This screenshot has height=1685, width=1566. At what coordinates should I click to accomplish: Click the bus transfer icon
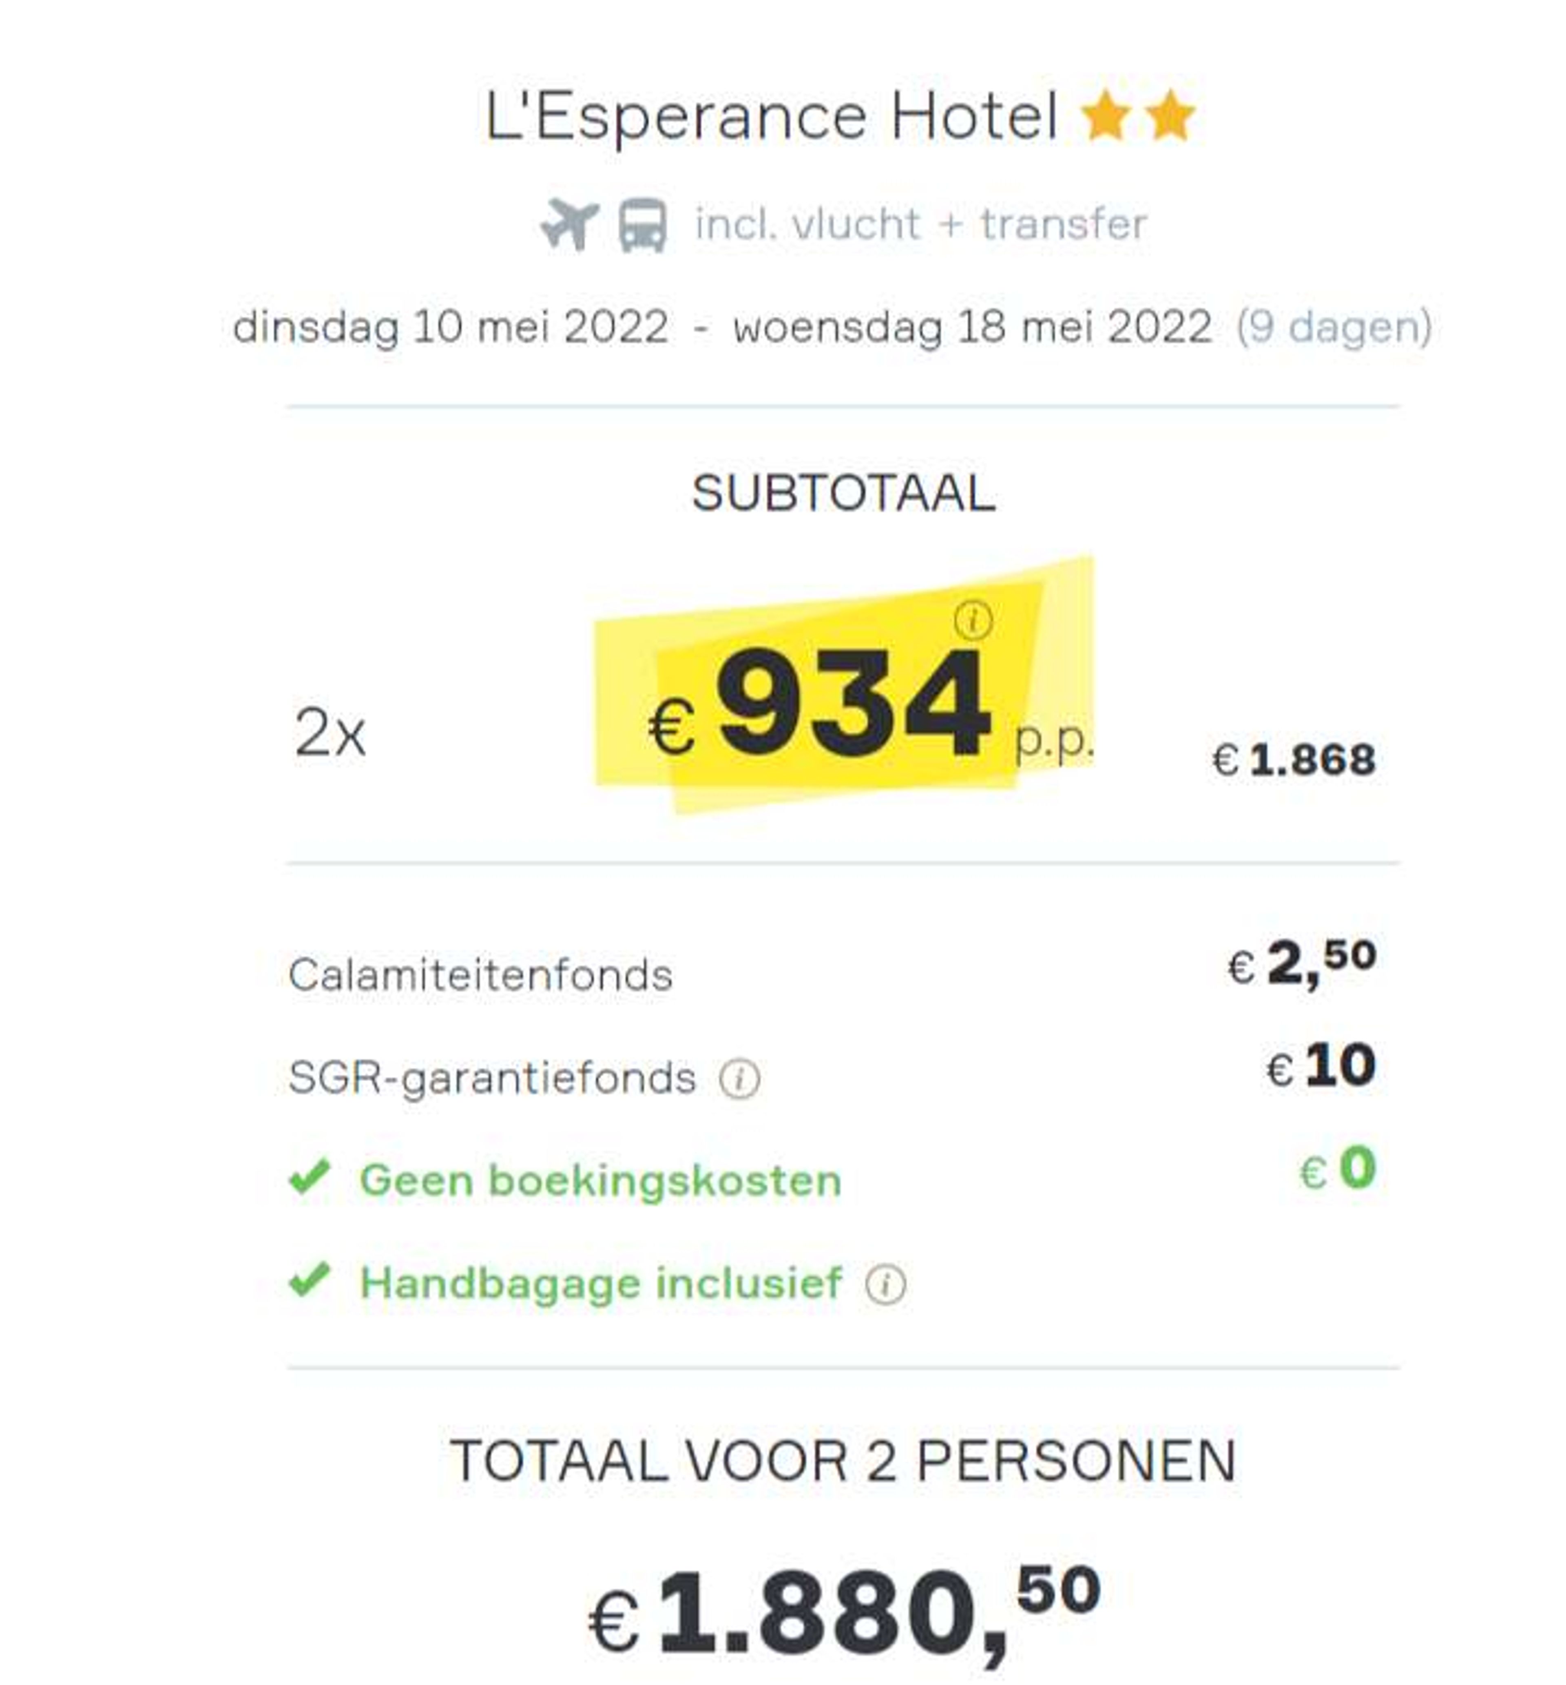click(x=642, y=226)
